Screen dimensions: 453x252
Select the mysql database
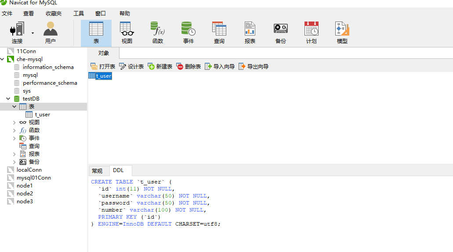tap(30, 75)
